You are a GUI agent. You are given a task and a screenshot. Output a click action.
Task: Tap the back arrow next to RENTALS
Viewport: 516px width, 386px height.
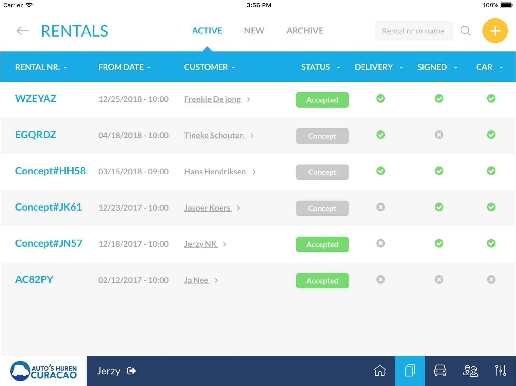22,31
